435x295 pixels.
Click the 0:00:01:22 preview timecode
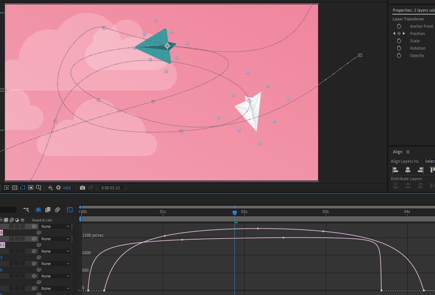(111, 188)
